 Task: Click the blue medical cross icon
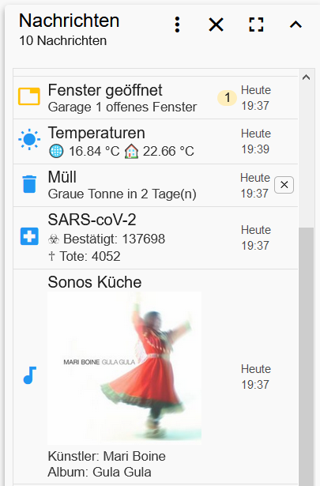point(29,236)
